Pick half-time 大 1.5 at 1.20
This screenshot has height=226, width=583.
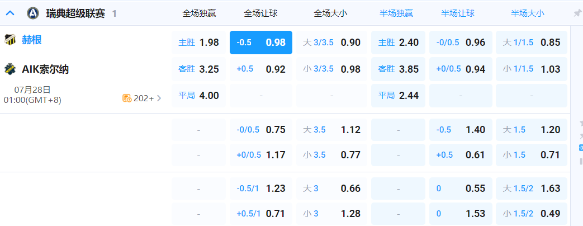click(532, 130)
